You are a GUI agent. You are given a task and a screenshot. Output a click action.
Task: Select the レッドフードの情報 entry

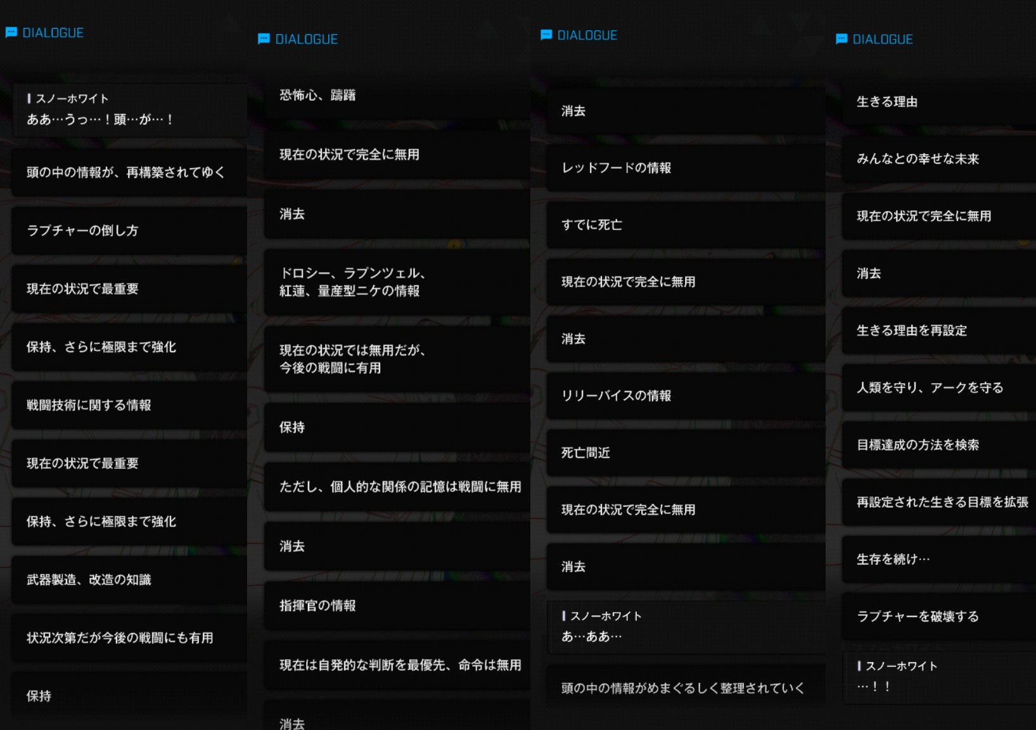(x=686, y=168)
